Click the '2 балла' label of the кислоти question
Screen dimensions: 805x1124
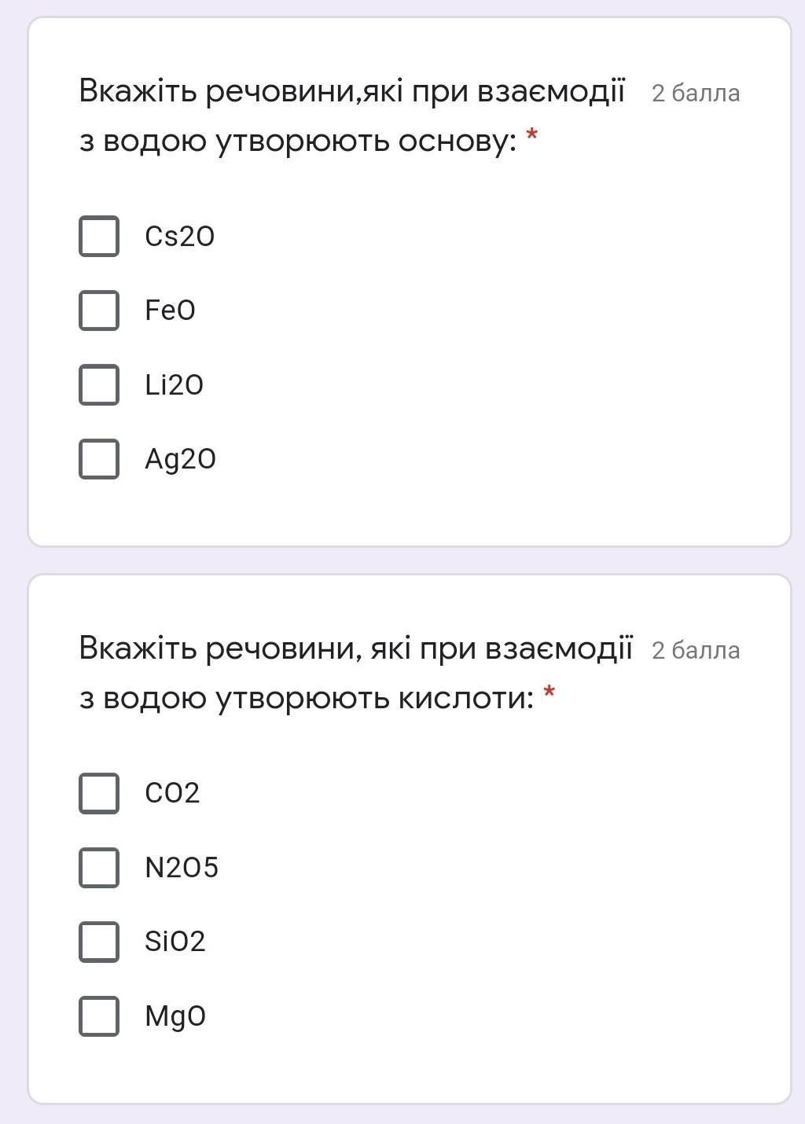[x=696, y=650]
